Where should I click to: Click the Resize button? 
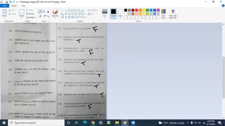pyautogui.click(x=30, y=14)
